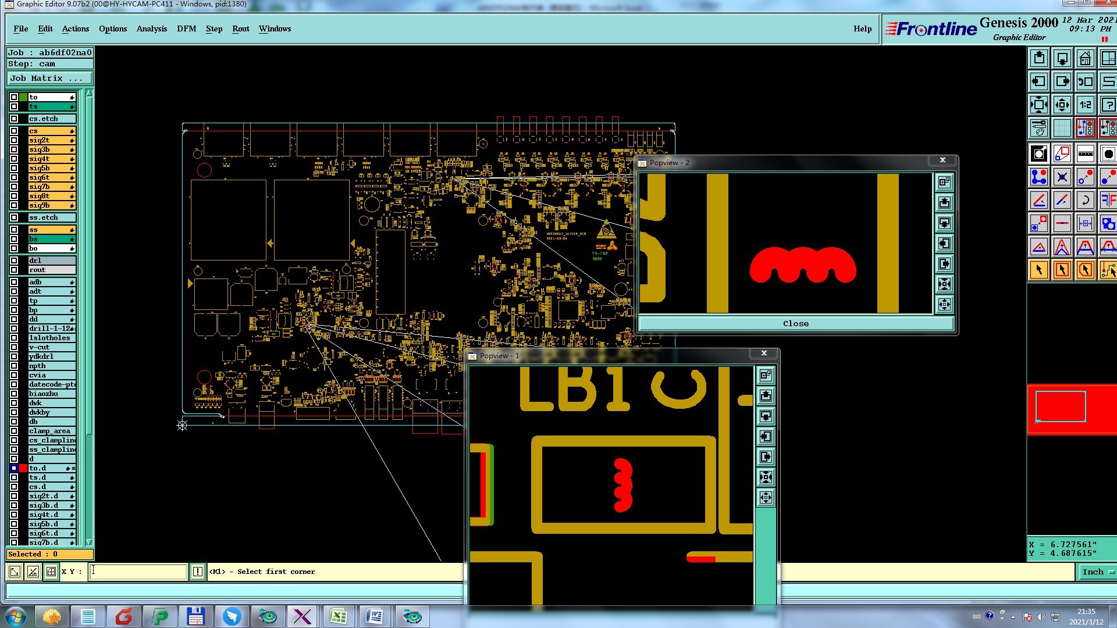
Task: Click the blue X delete-point icon
Action: (1062, 177)
